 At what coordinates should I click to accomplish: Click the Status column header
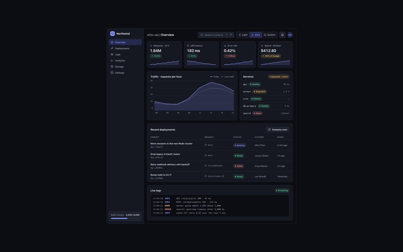[237, 137]
